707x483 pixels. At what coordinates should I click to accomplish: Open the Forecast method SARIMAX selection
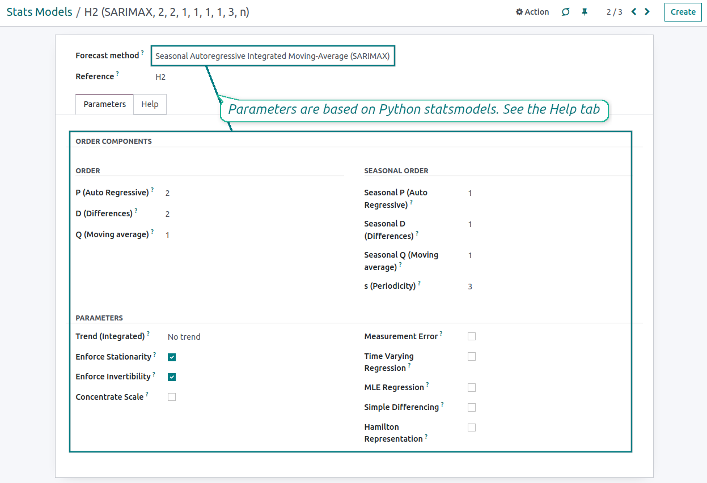(273, 56)
